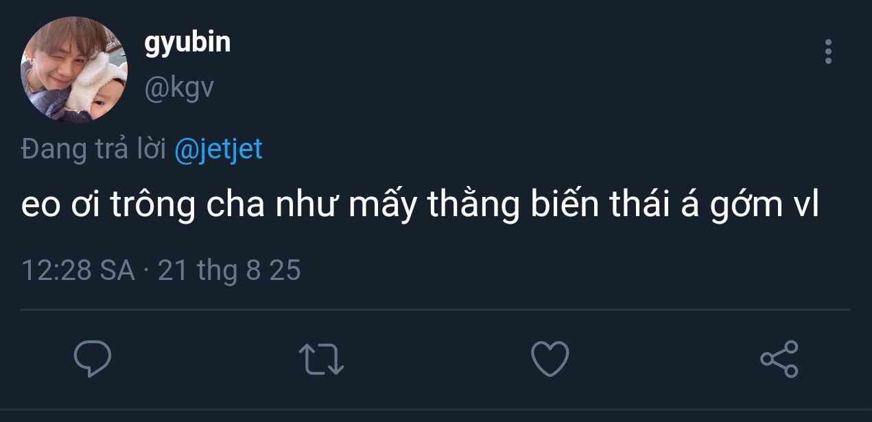This screenshot has height=422, width=872.
Task: Click the 12:28 SA timestamp
Action: pyautogui.click(x=78, y=270)
